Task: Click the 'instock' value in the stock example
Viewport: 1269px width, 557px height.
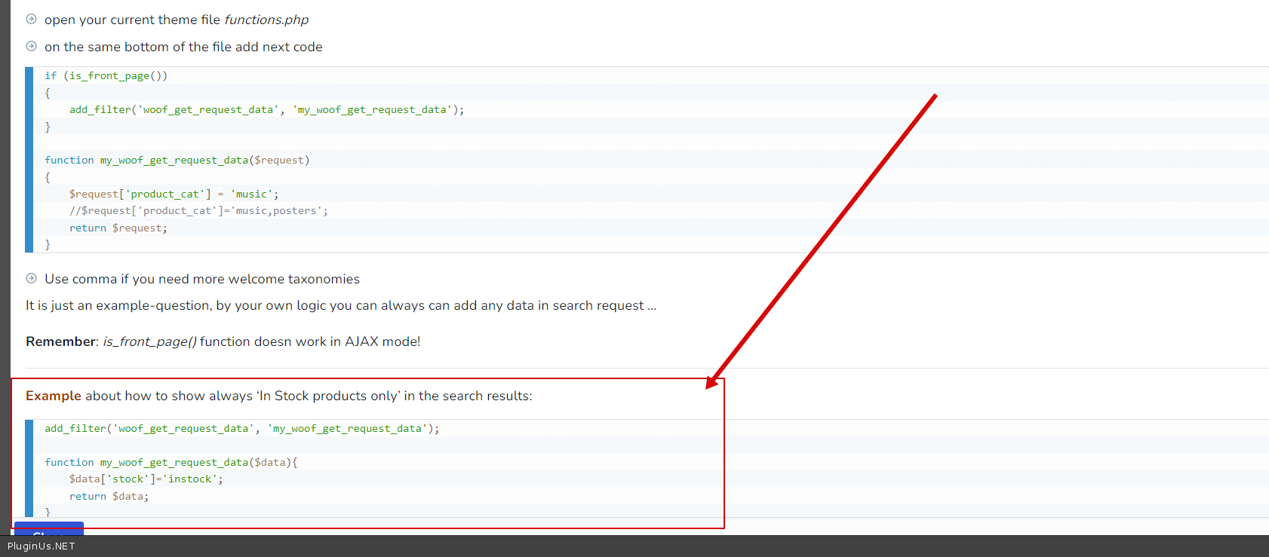Action: pos(192,479)
